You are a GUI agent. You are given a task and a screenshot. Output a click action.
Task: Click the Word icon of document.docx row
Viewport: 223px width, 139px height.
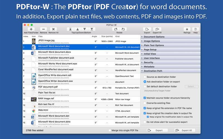33,53
